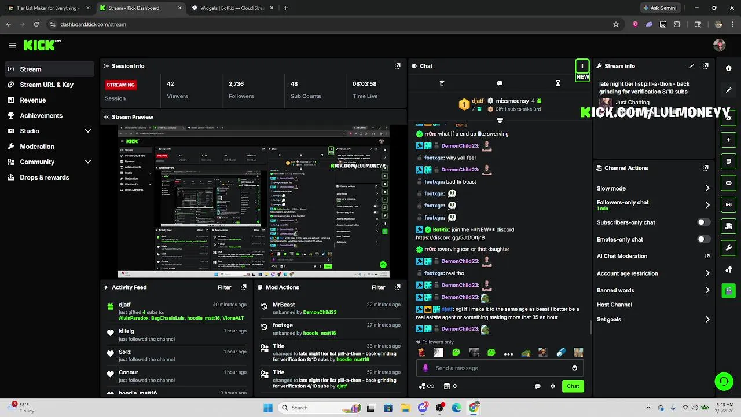Open Windows Start menu

tap(268, 408)
